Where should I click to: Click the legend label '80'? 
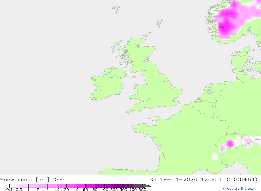pos(95,189)
